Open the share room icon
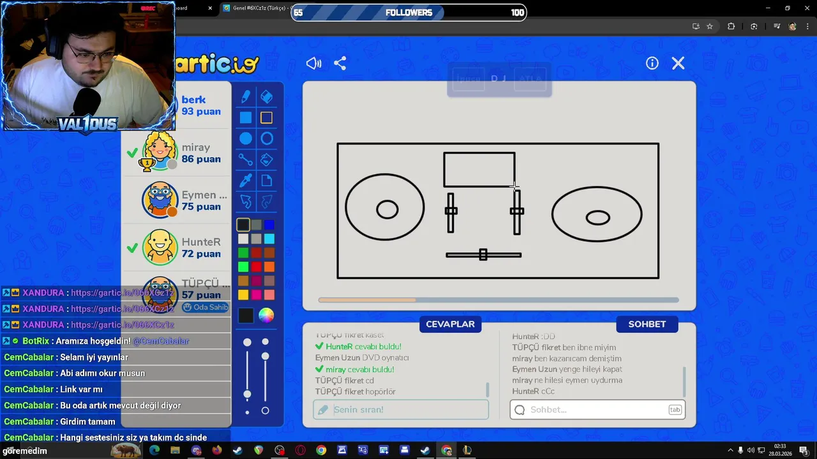This screenshot has height=459, width=817. click(340, 63)
